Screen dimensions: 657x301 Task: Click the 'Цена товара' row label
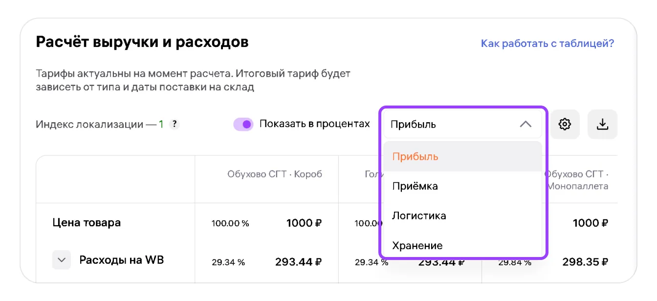point(87,223)
